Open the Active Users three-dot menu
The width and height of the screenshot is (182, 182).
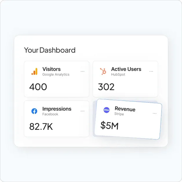click(x=151, y=71)
